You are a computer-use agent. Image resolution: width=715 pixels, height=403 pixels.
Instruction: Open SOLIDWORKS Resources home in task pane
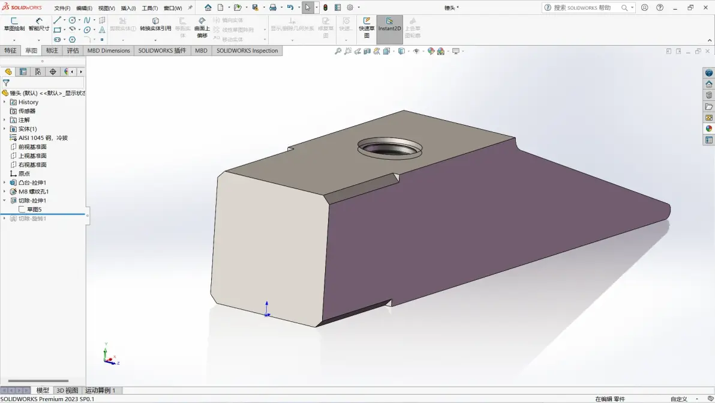(708, 84)
